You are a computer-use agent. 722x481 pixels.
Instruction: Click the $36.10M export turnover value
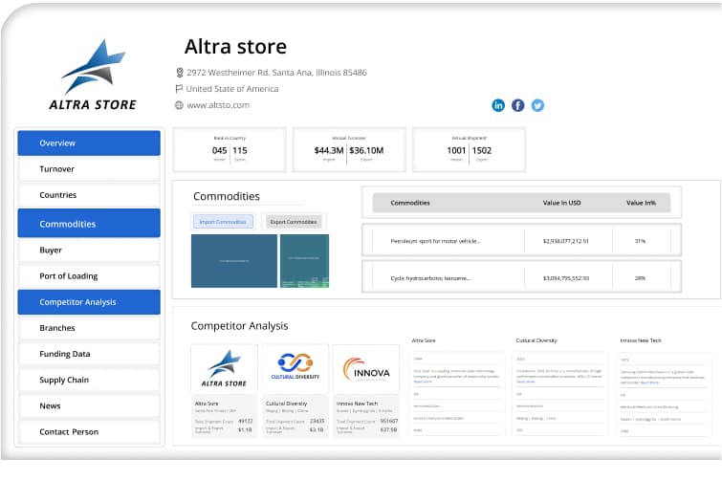click(x=366, y=150)
